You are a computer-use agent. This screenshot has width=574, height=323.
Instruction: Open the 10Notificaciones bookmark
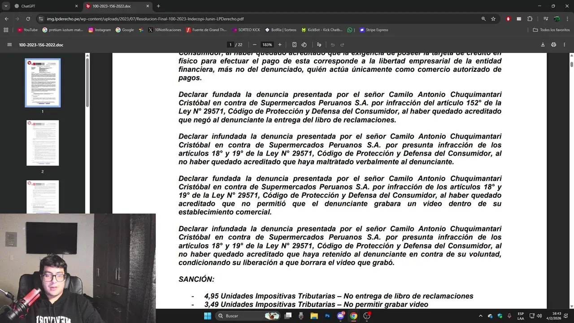(x=165, y=30)
